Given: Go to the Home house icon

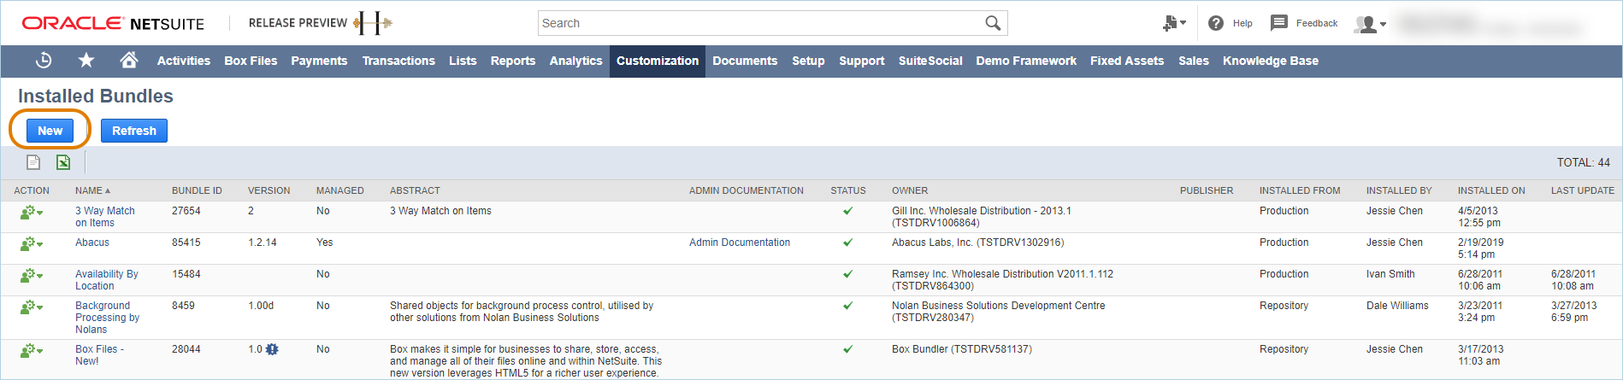Looking at the screenshot, I should coord(129,60).
